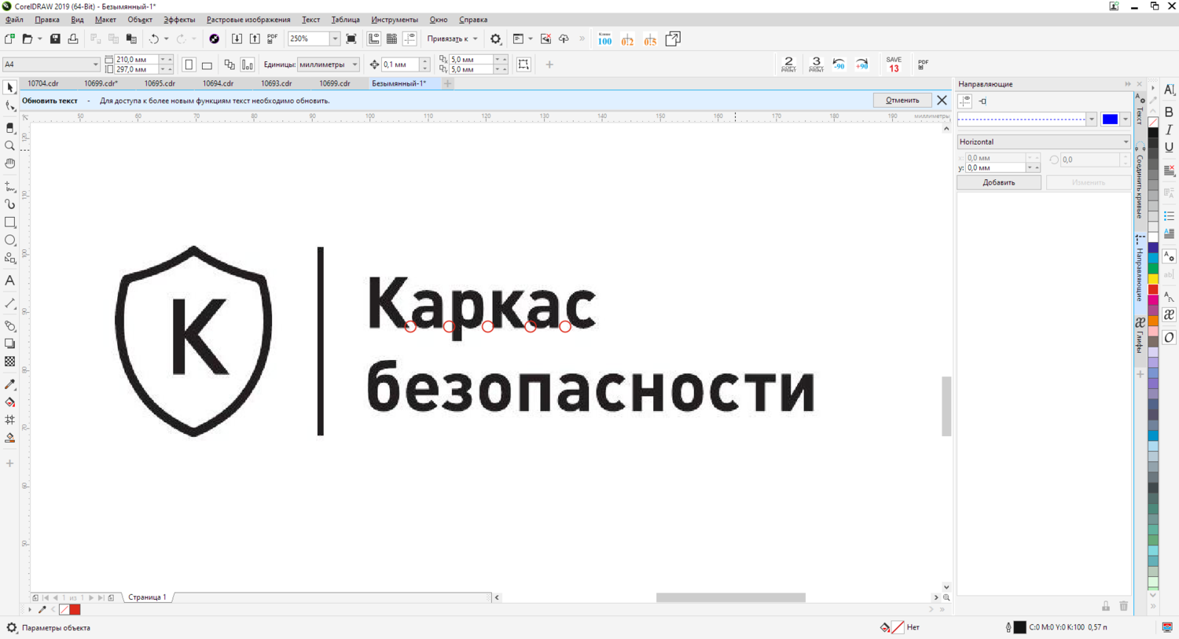Click the Обновить текст link
The width and height of the screenshot is (1179, 639).
(50, 101)
